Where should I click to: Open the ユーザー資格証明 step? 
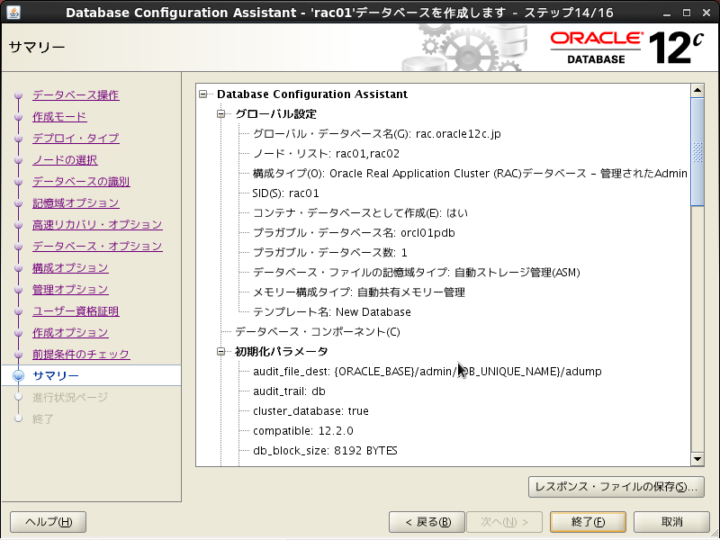coord(76,310)
